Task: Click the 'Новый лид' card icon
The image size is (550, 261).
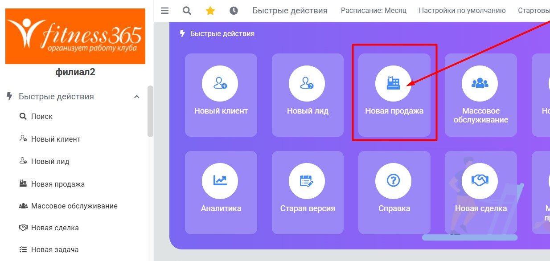Action: (x=307, y=83)
